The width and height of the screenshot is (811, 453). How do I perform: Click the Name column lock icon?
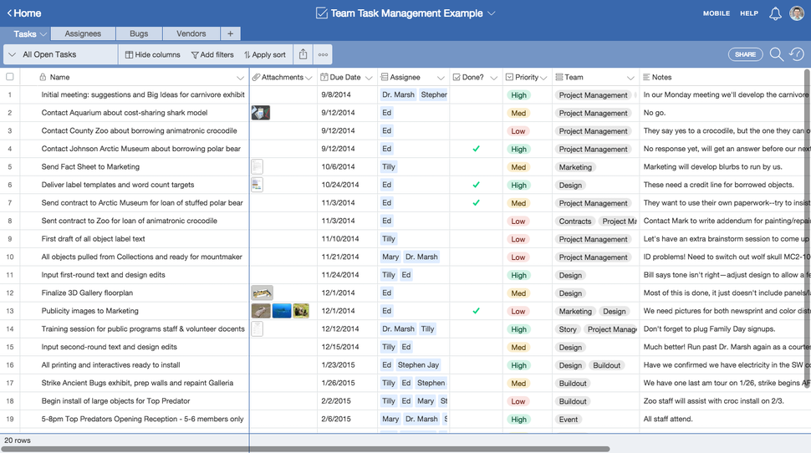[x=43, y=77]
